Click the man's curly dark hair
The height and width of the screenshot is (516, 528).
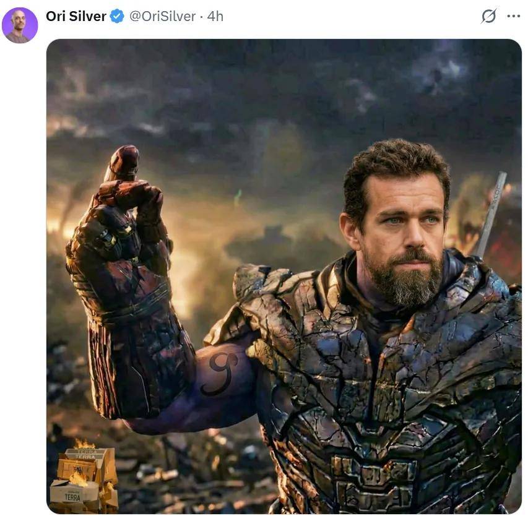[x=396, y=164]
